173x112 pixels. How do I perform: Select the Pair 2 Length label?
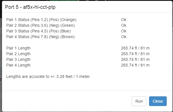point(18,54)
